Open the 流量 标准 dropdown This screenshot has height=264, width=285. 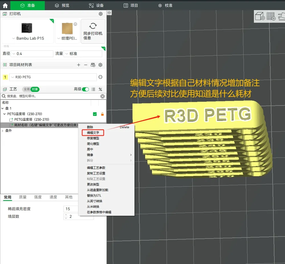click(x=83, y=54)
